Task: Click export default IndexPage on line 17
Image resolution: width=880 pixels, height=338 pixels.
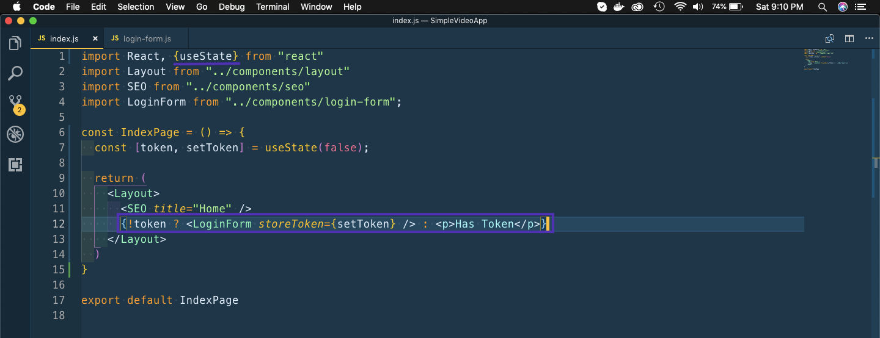Action: click(x=160, y=300)
